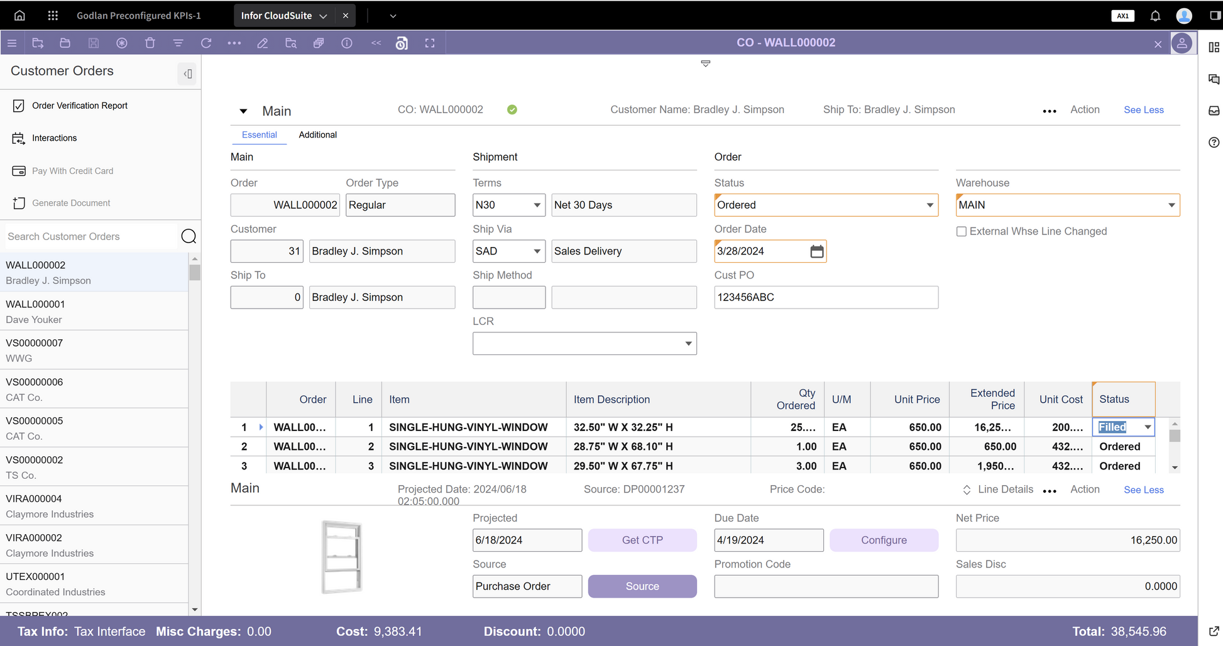Screen dimensions: 1223x646
Task: Click the refresh icon in toolbar
Action: (x=206, y=43)
